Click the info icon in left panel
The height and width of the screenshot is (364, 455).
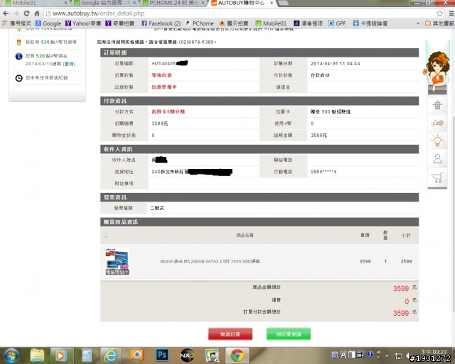(x=19, y=56)
